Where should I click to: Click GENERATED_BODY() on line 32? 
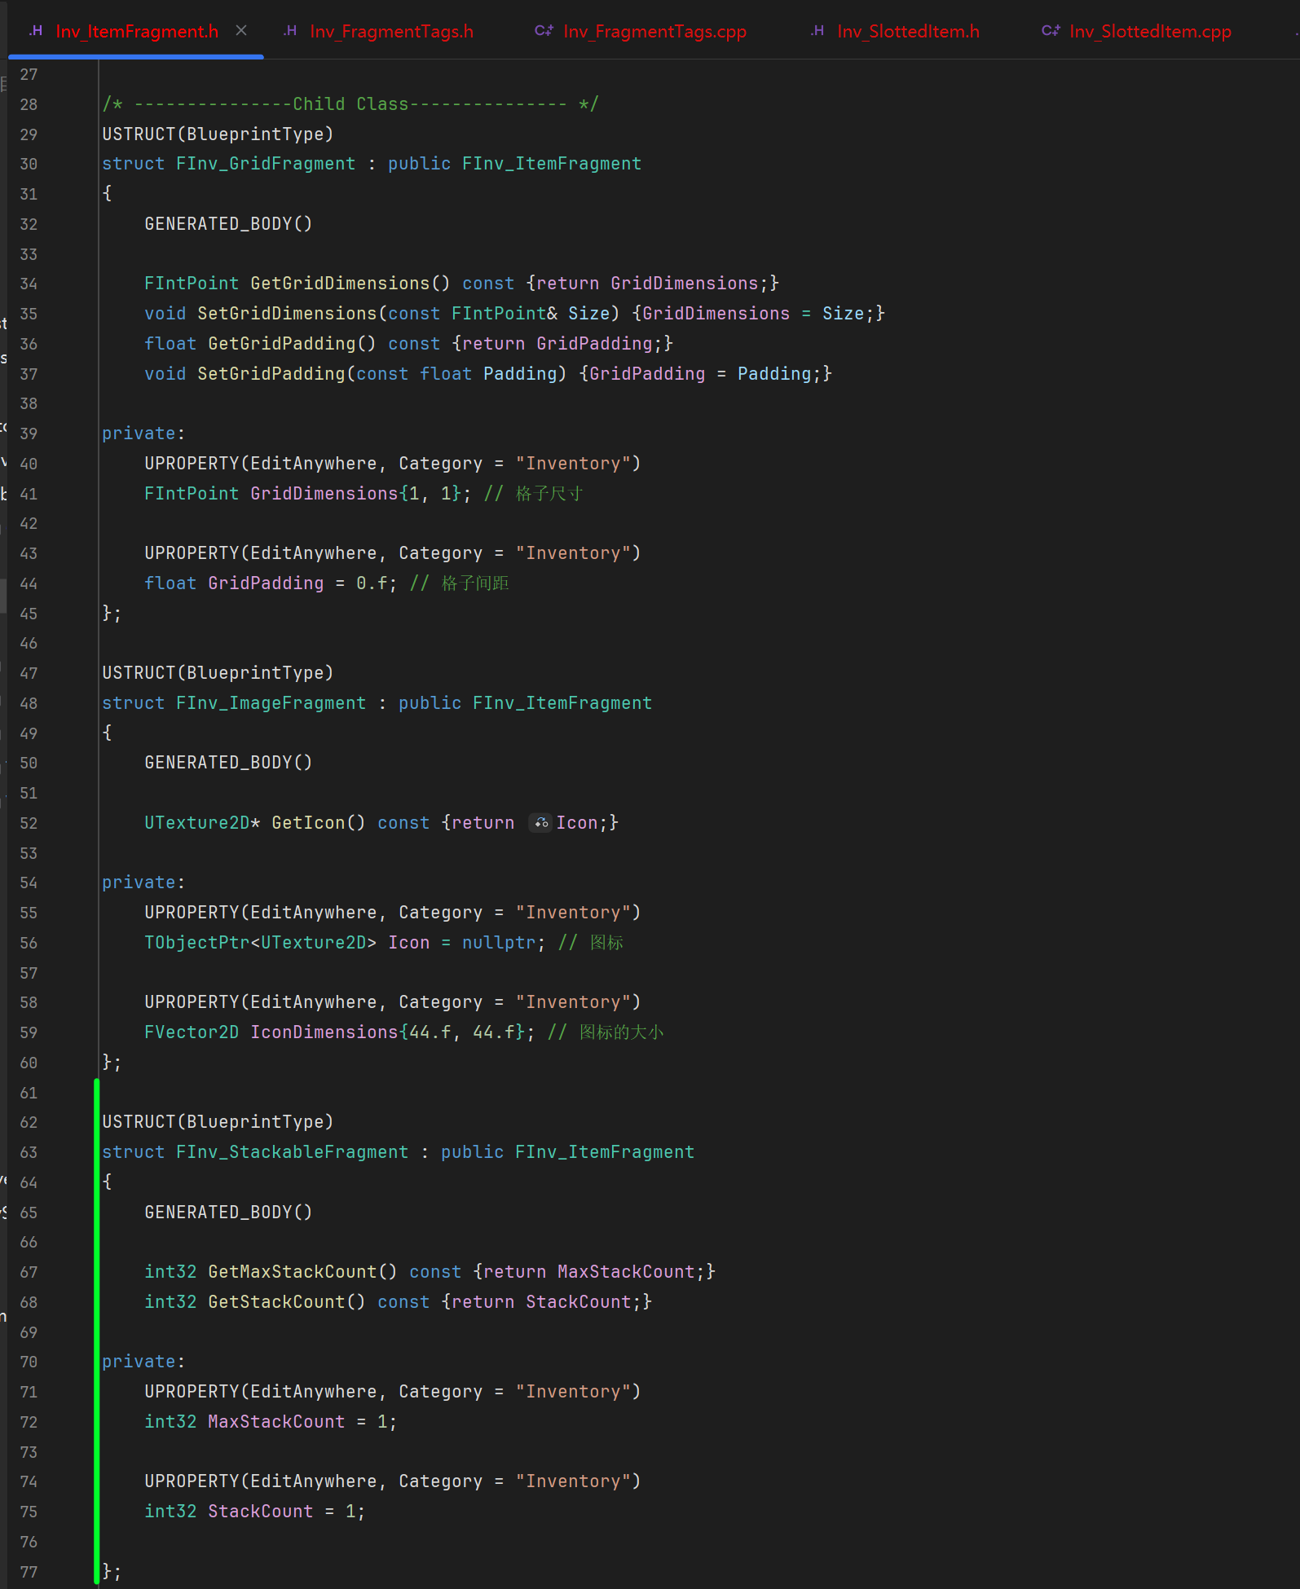tap(228, 224)
